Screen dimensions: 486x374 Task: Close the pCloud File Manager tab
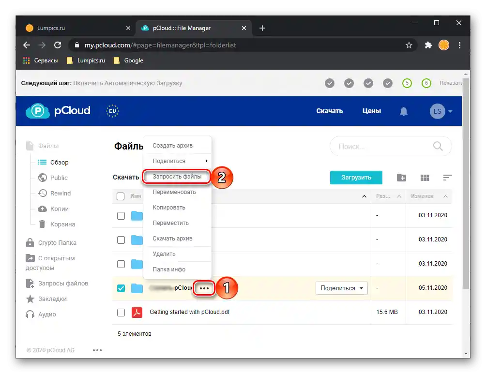244,28
